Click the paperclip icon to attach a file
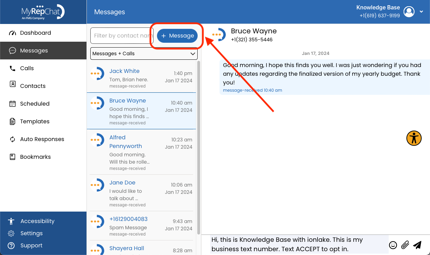Image resolution: width=430 pixels, height=255 pixels. [x=405, y=245]
